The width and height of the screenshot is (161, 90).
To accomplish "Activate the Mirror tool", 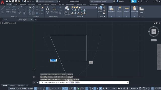I will [x=33, y=10].
